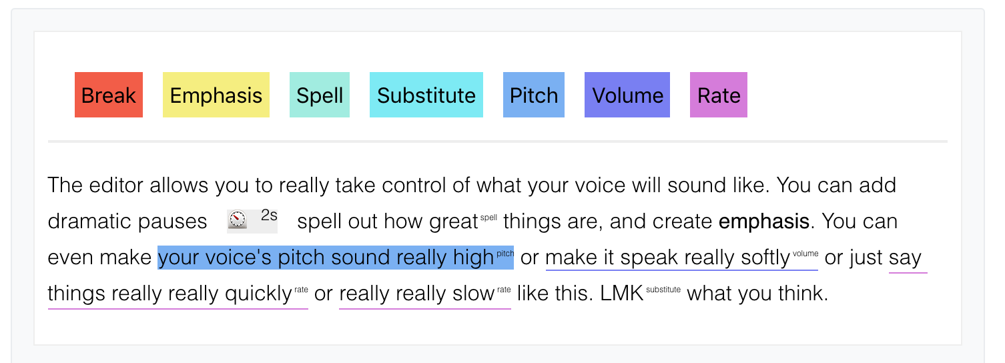Click underlined 'things really really quickly' text
The image size is (1005, 363).
tap(170, 294)
